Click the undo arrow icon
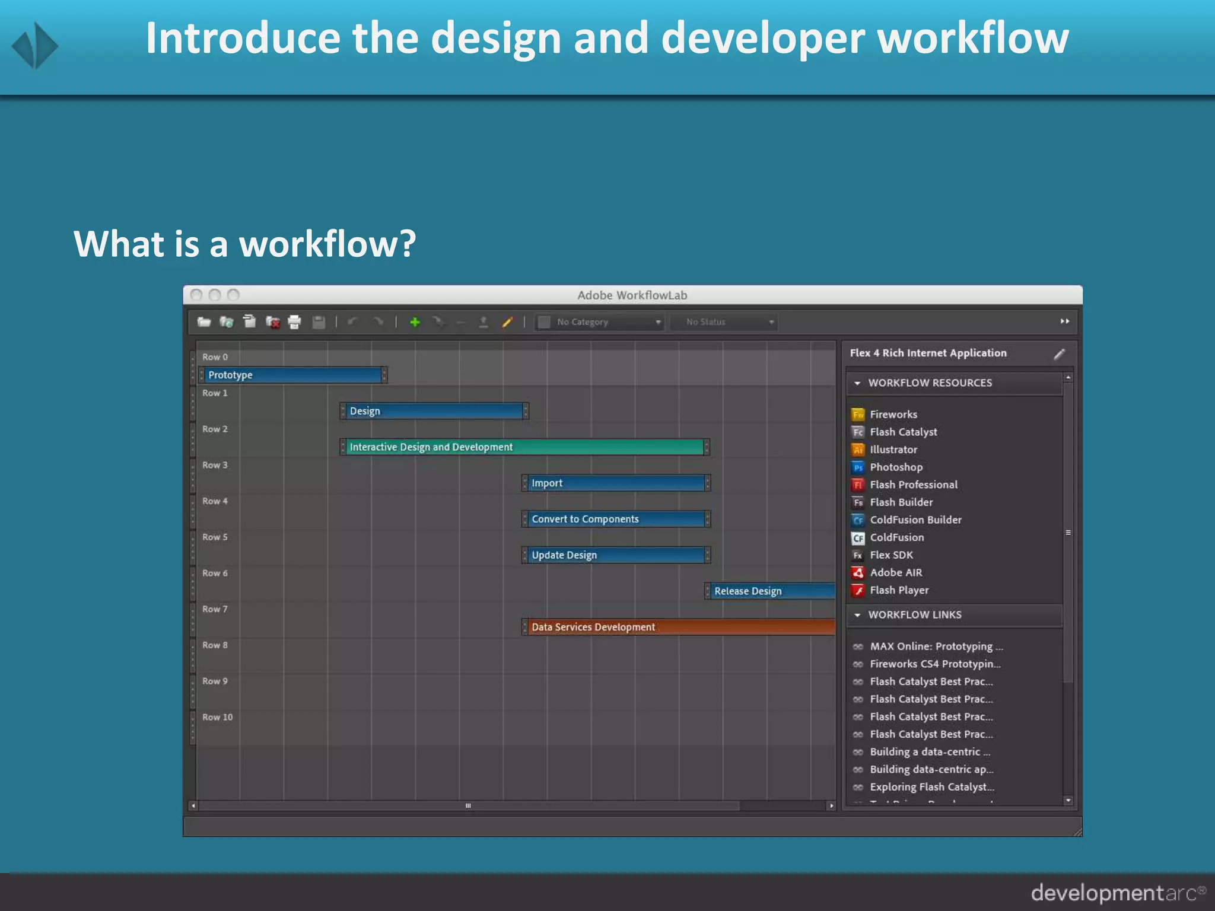The height and width of the screenshot is (911, 1215). pyautogui.click(x=353, y=321)
